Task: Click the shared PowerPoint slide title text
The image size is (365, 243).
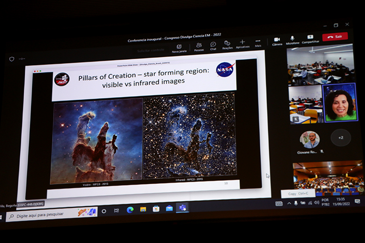Action: coord(144,78)
